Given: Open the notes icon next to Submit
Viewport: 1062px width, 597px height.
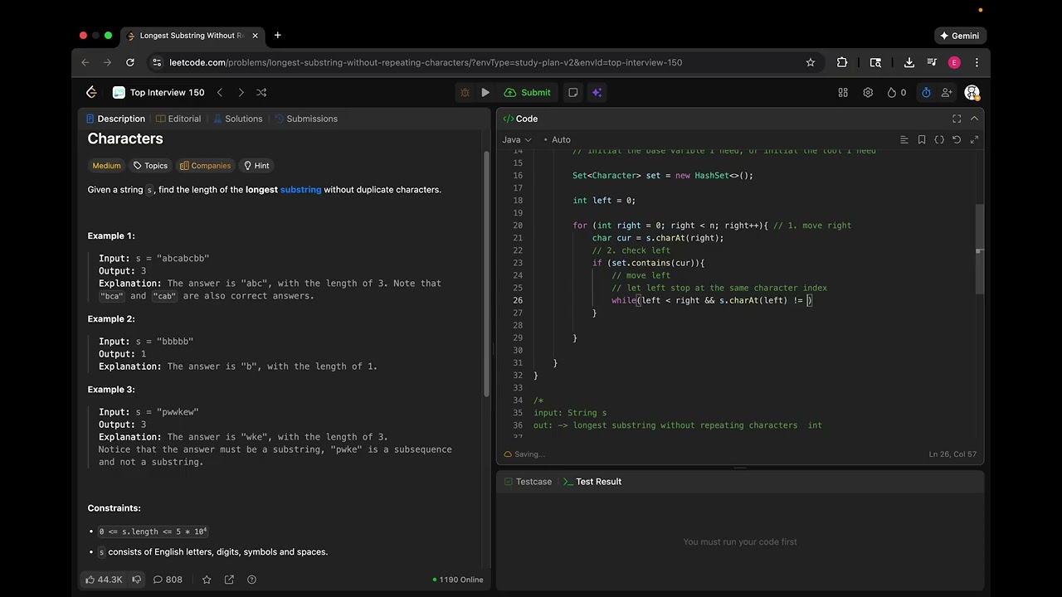Looking at the screenshot, I should click(572, 92).
